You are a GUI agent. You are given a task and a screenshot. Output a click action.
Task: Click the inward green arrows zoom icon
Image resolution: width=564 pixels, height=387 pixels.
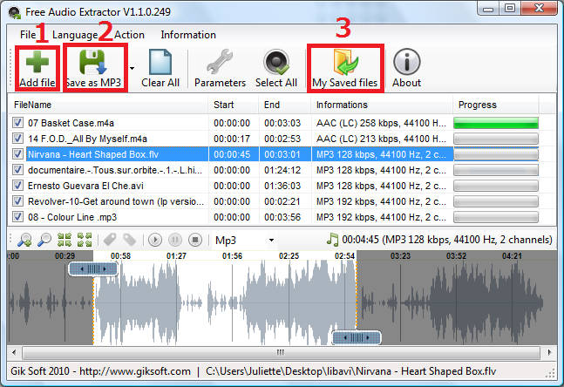[65, 240]
